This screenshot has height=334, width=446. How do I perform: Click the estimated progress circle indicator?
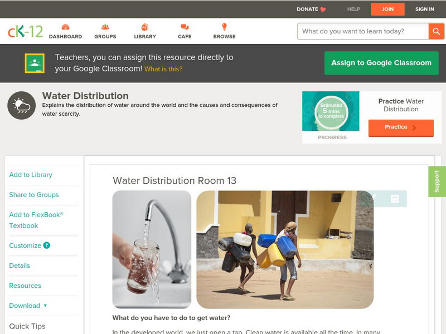point(331,112)
